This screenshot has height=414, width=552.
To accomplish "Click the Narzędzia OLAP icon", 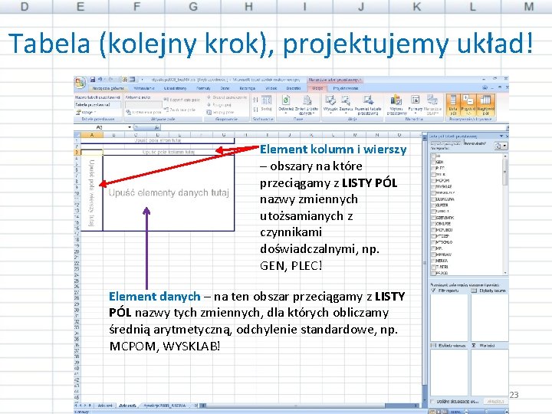I will point(432,100).
